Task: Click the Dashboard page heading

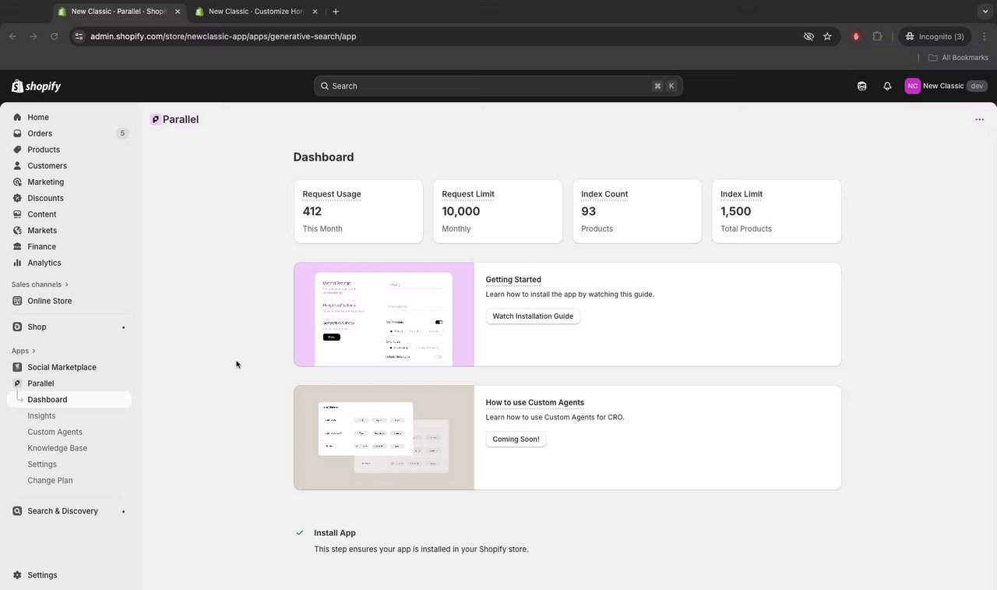Action: click(323, 157)
